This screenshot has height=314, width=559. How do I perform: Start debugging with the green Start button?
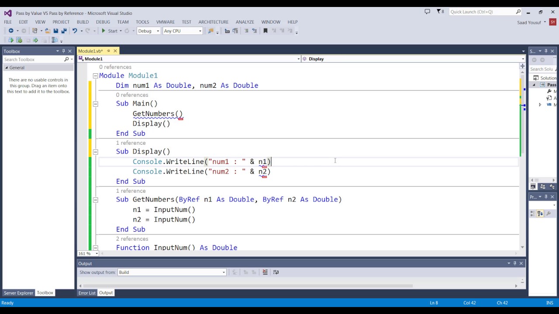[x=109, y=31]
